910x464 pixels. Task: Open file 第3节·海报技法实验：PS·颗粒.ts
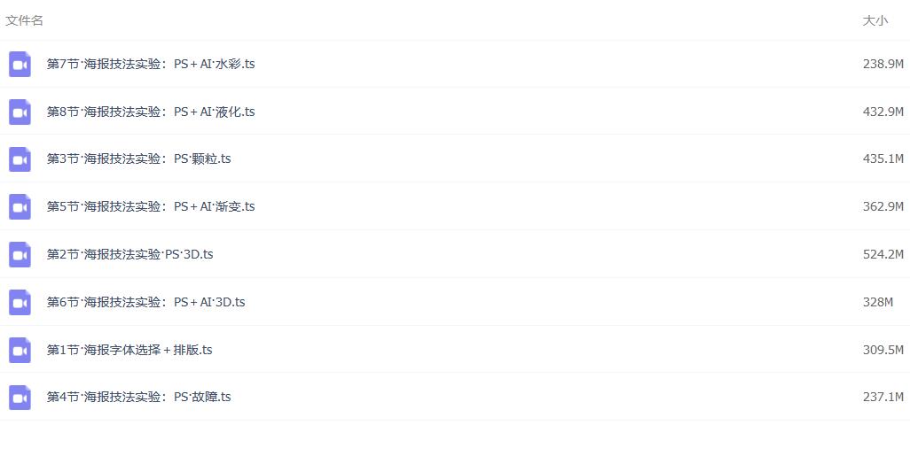tap(138, 159)
